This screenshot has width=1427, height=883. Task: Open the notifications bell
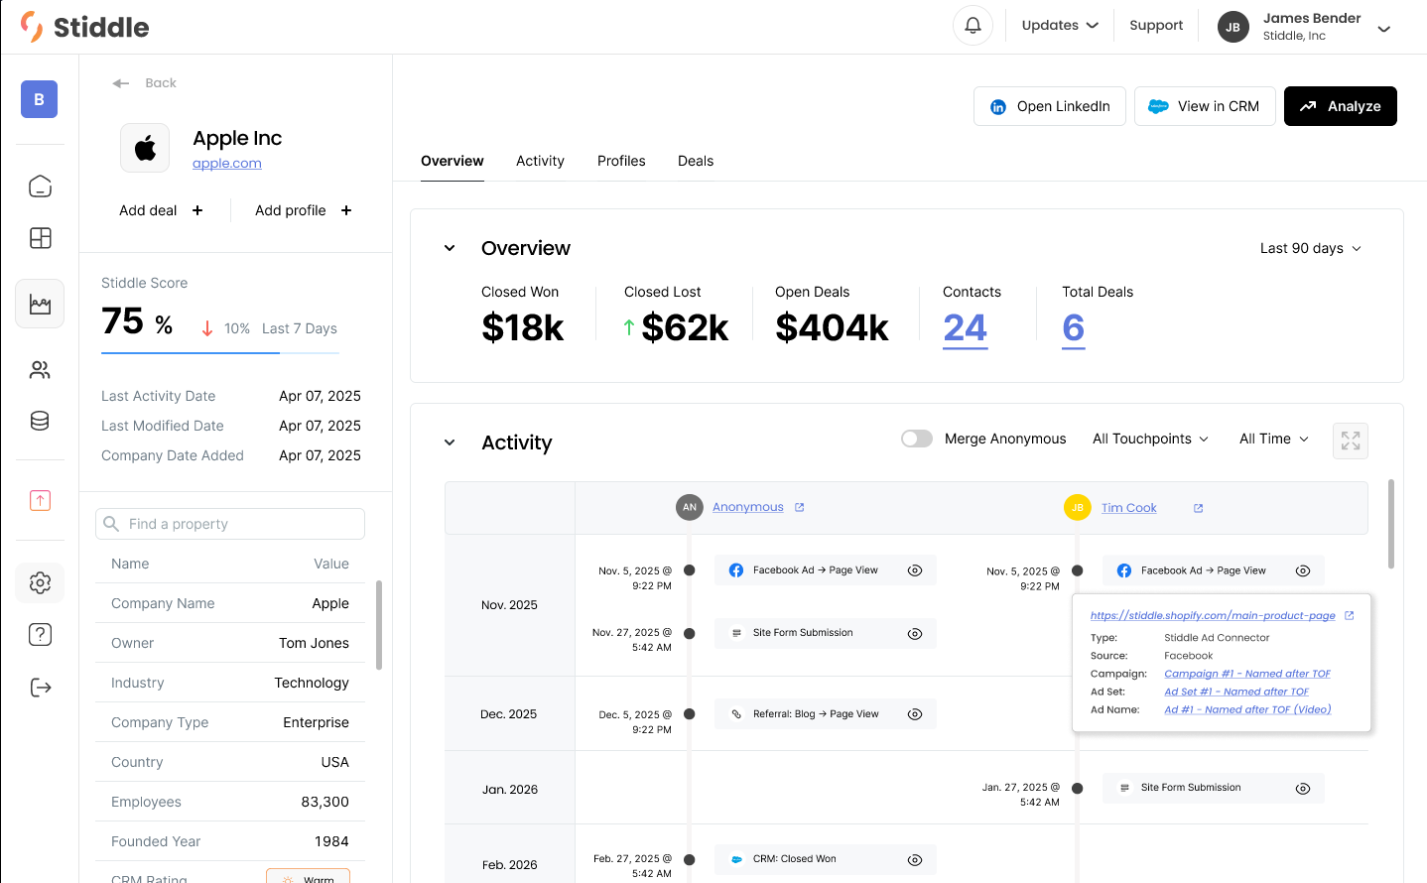pos(973,26)
